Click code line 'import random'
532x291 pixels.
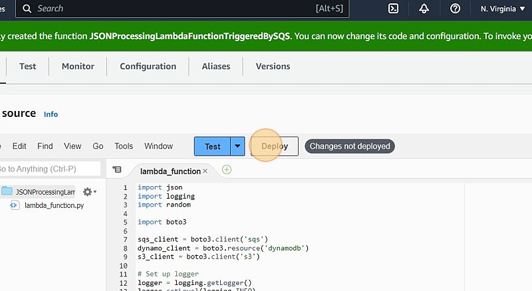click(164, 205)
